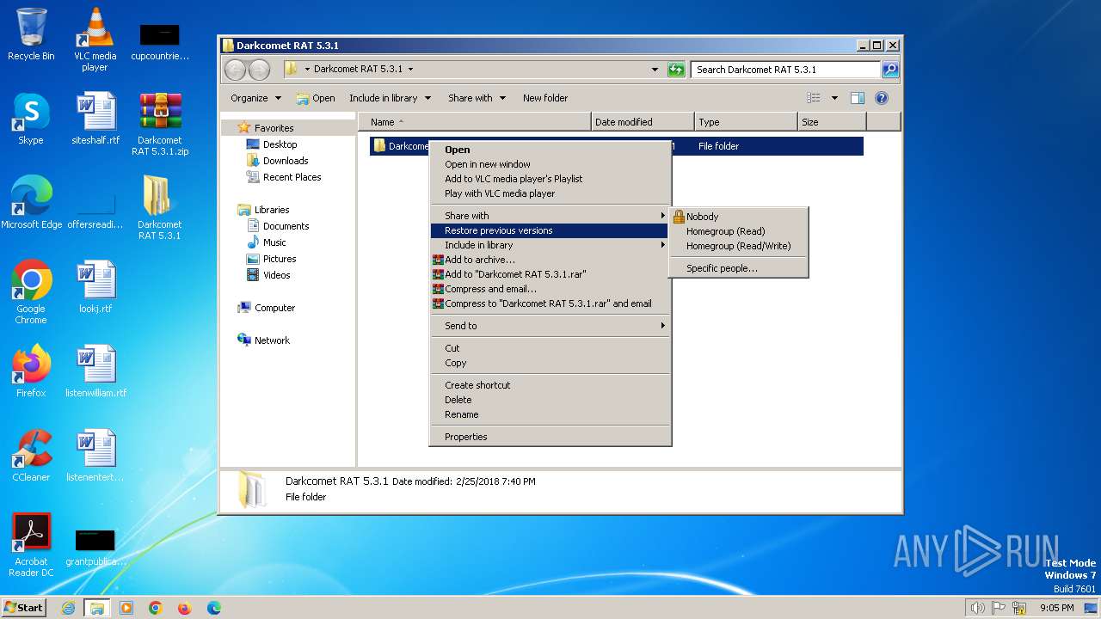Launch Acrobat Reader DC shortcut
The width and height of the screenshot is (1101, 619).
point(31,545)
